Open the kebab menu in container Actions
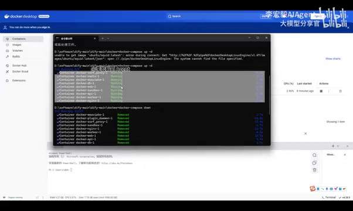The height and width of the screenshot is (211, 353). (x=328, y=91)
